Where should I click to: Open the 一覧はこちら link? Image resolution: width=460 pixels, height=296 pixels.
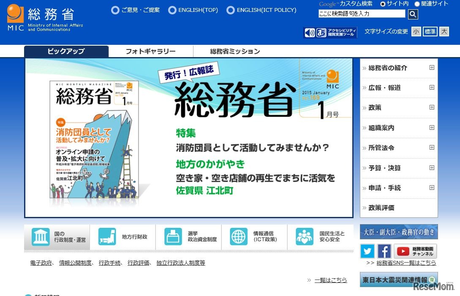[331, 280]
